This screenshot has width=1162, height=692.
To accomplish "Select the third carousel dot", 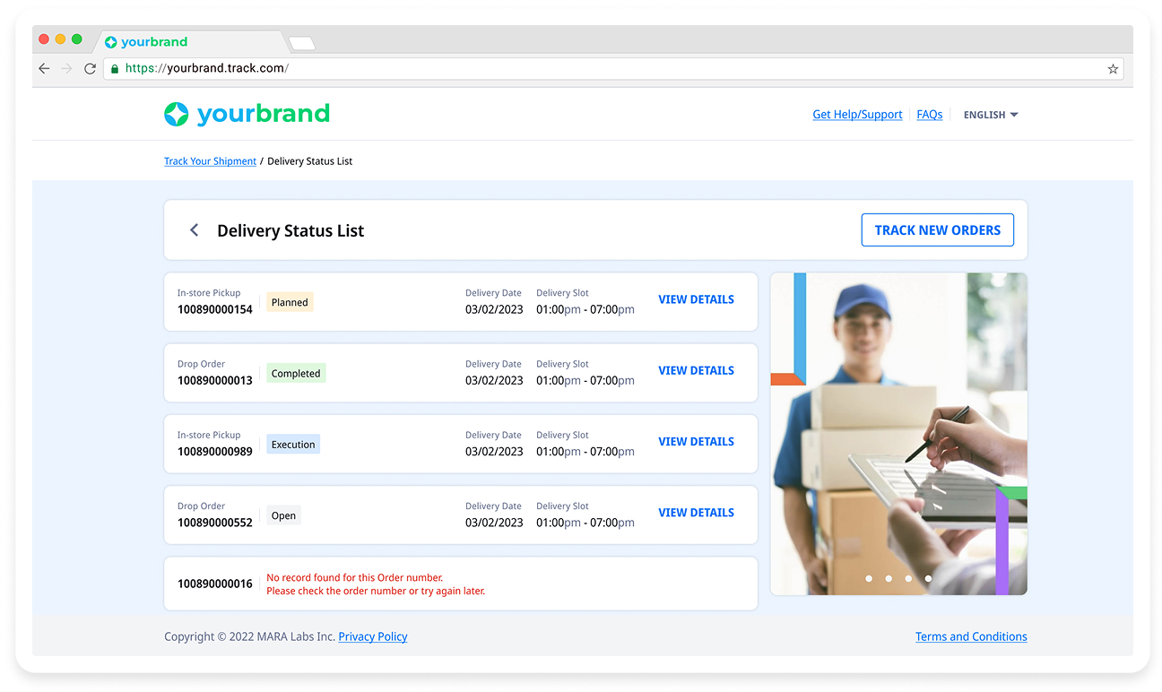I will (908, 579).
